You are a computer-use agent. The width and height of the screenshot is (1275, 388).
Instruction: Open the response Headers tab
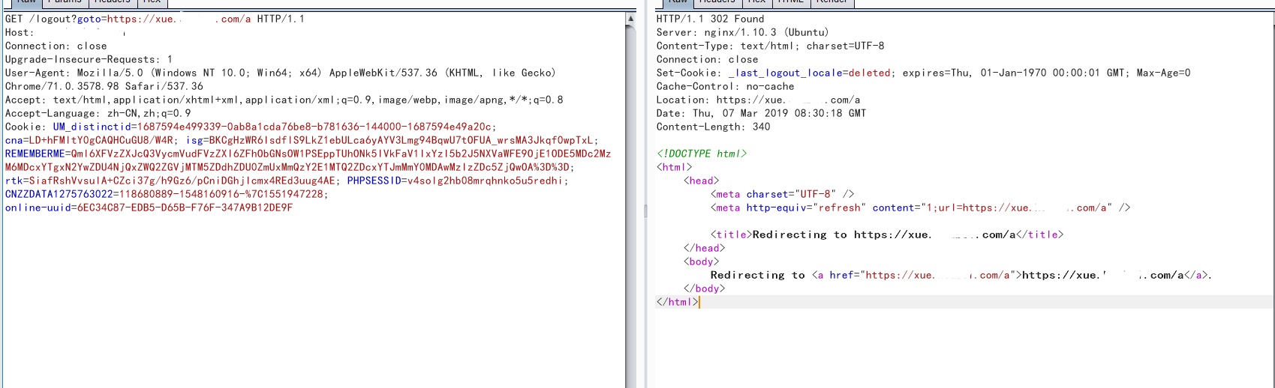717,2
